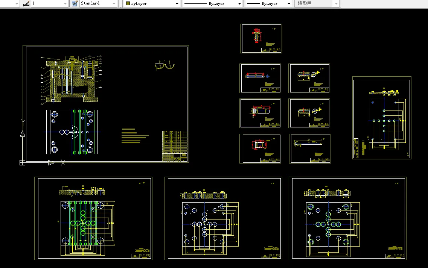Select the bottom-right plate drawing sheet
Screen dimensions: 428x268
tap(347, 218)
